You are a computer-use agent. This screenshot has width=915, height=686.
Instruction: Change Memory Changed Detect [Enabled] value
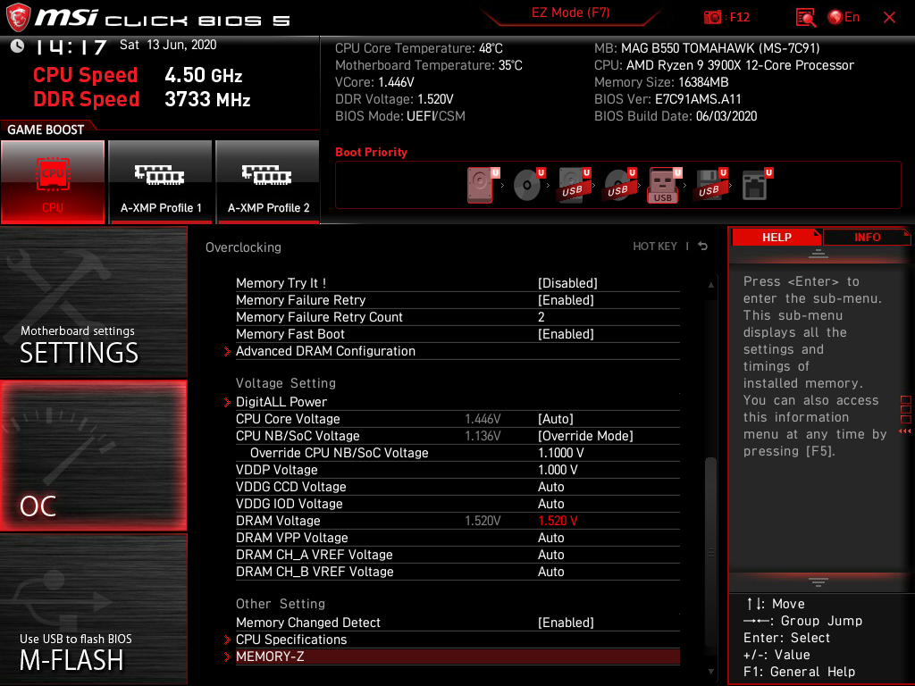click(566, 623)
